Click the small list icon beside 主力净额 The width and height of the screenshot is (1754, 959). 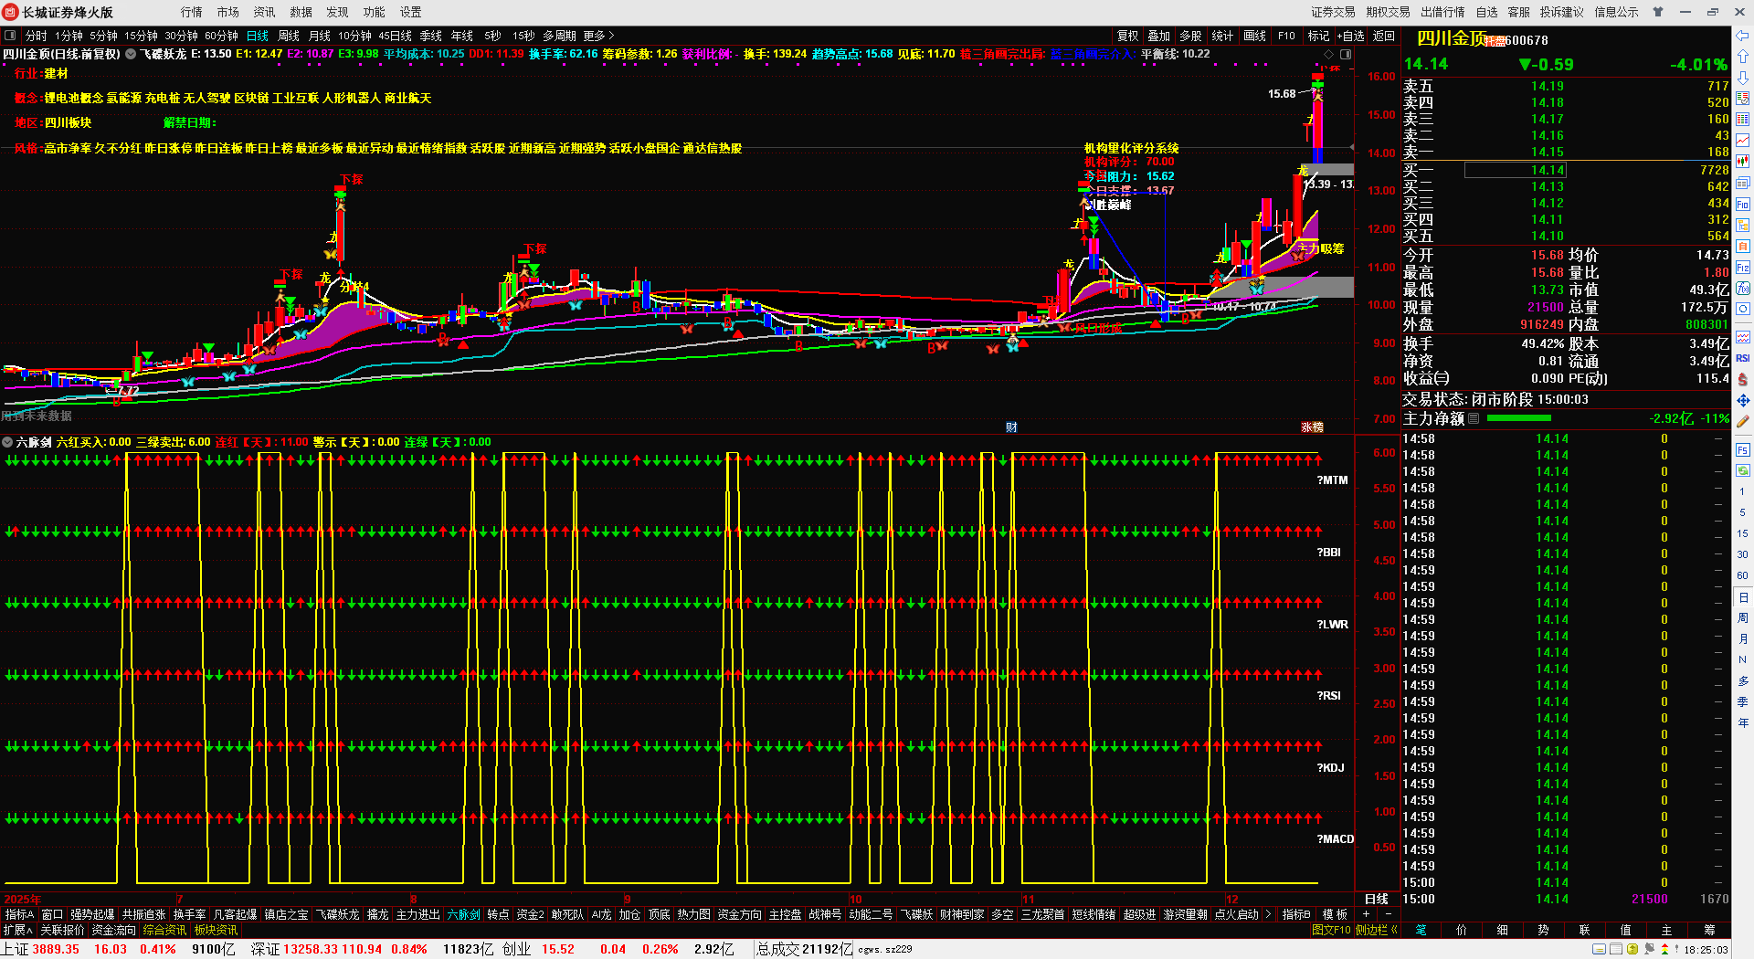[x=1474, y=418]
